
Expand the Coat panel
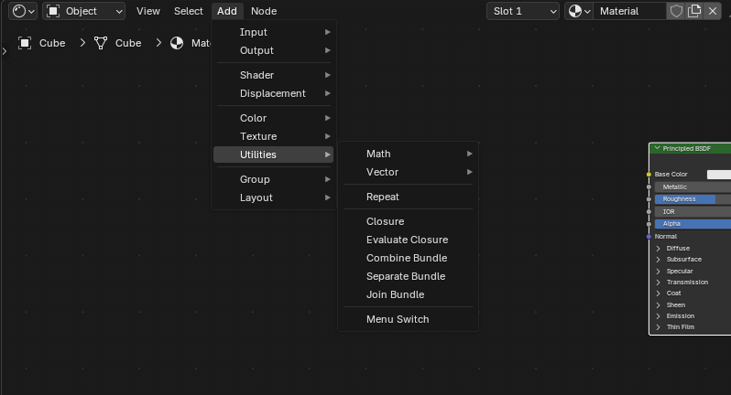(x=658, y=294)
